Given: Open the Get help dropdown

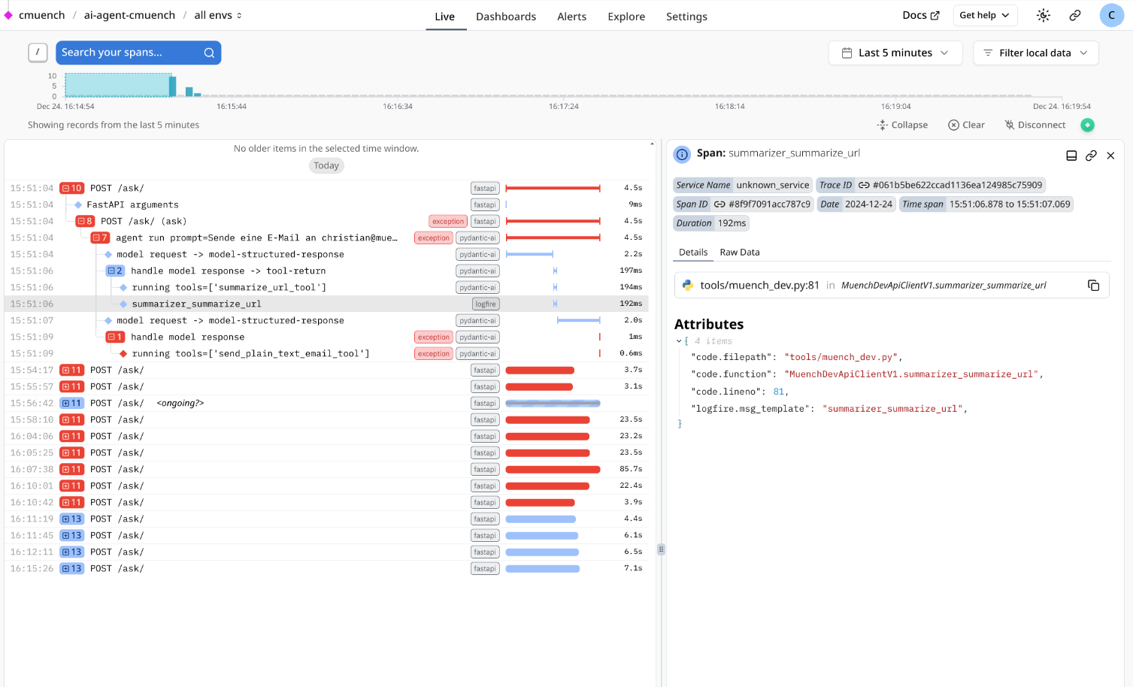Looking at the screenshot, I should pos(985,15).
